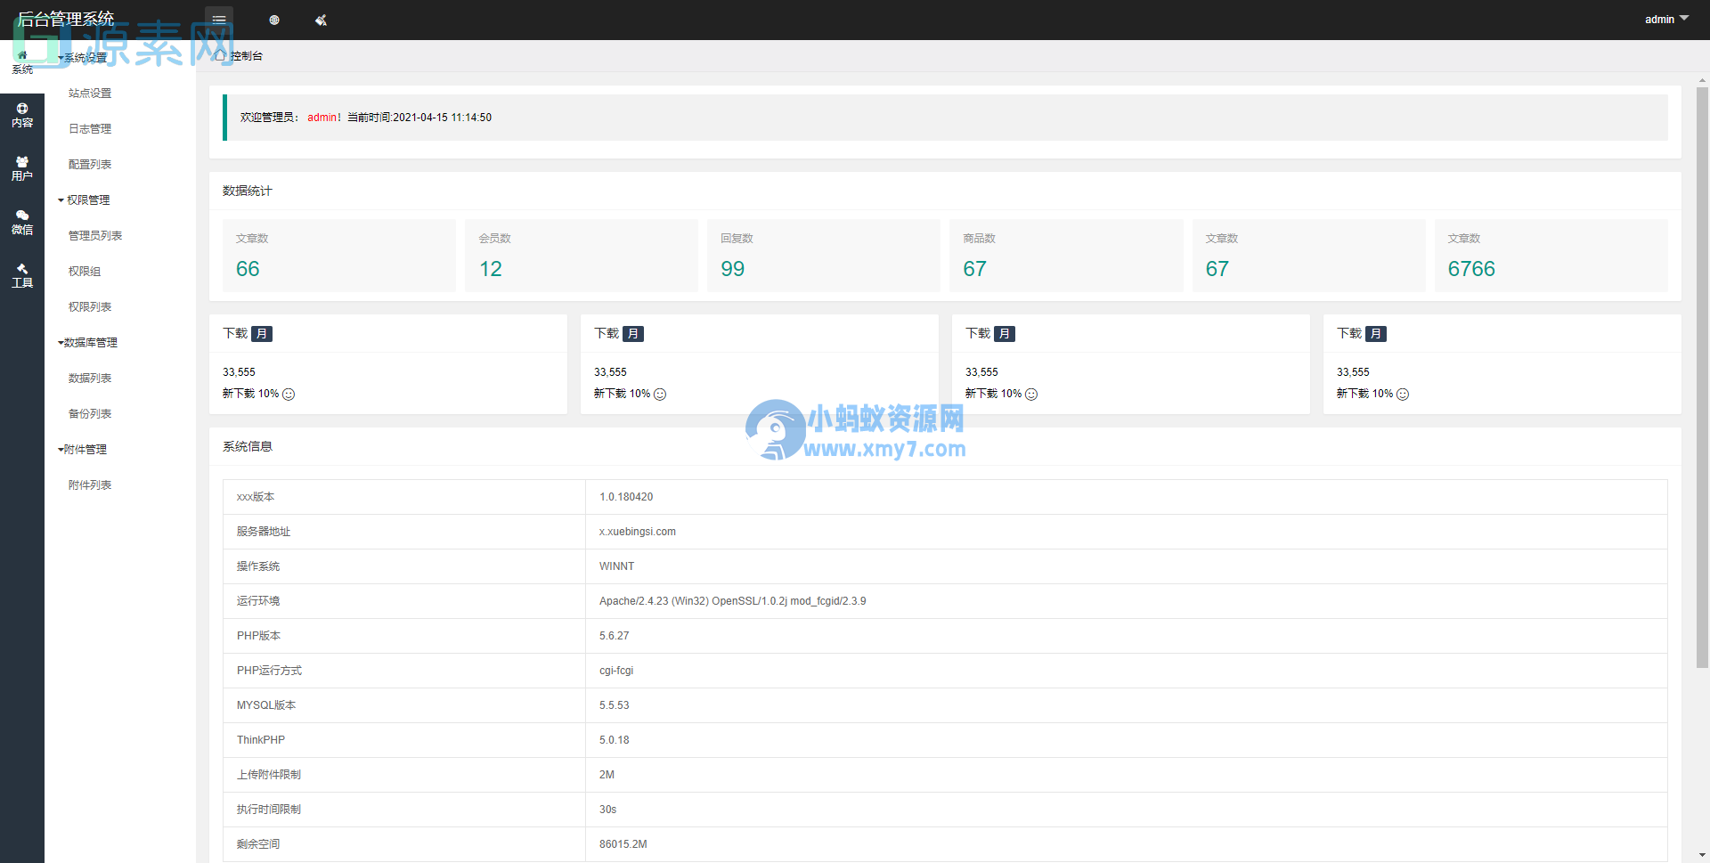Open the 附件列表 page

[90, 484]
